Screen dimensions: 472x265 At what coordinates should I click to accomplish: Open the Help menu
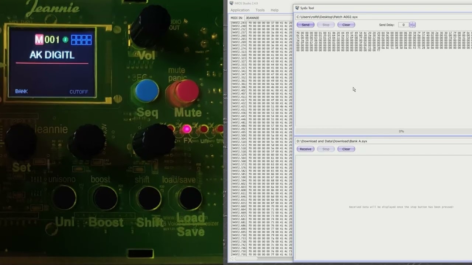tap(275, 10)
